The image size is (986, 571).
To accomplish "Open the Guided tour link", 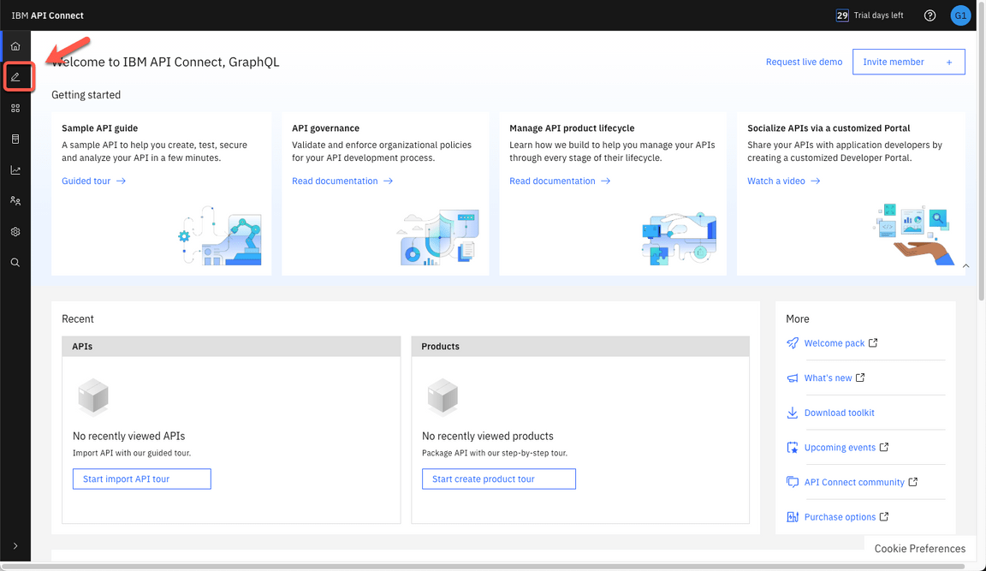I will click(x=93, y=181).
